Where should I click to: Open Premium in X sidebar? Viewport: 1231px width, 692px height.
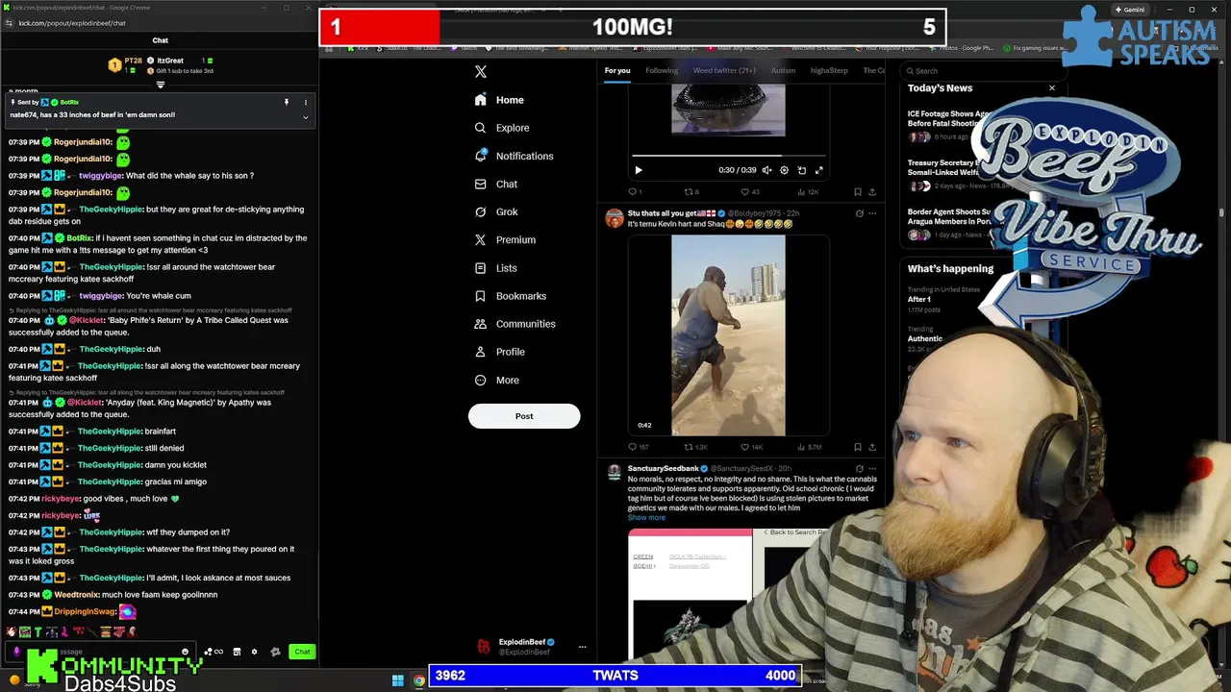(505, 239)
